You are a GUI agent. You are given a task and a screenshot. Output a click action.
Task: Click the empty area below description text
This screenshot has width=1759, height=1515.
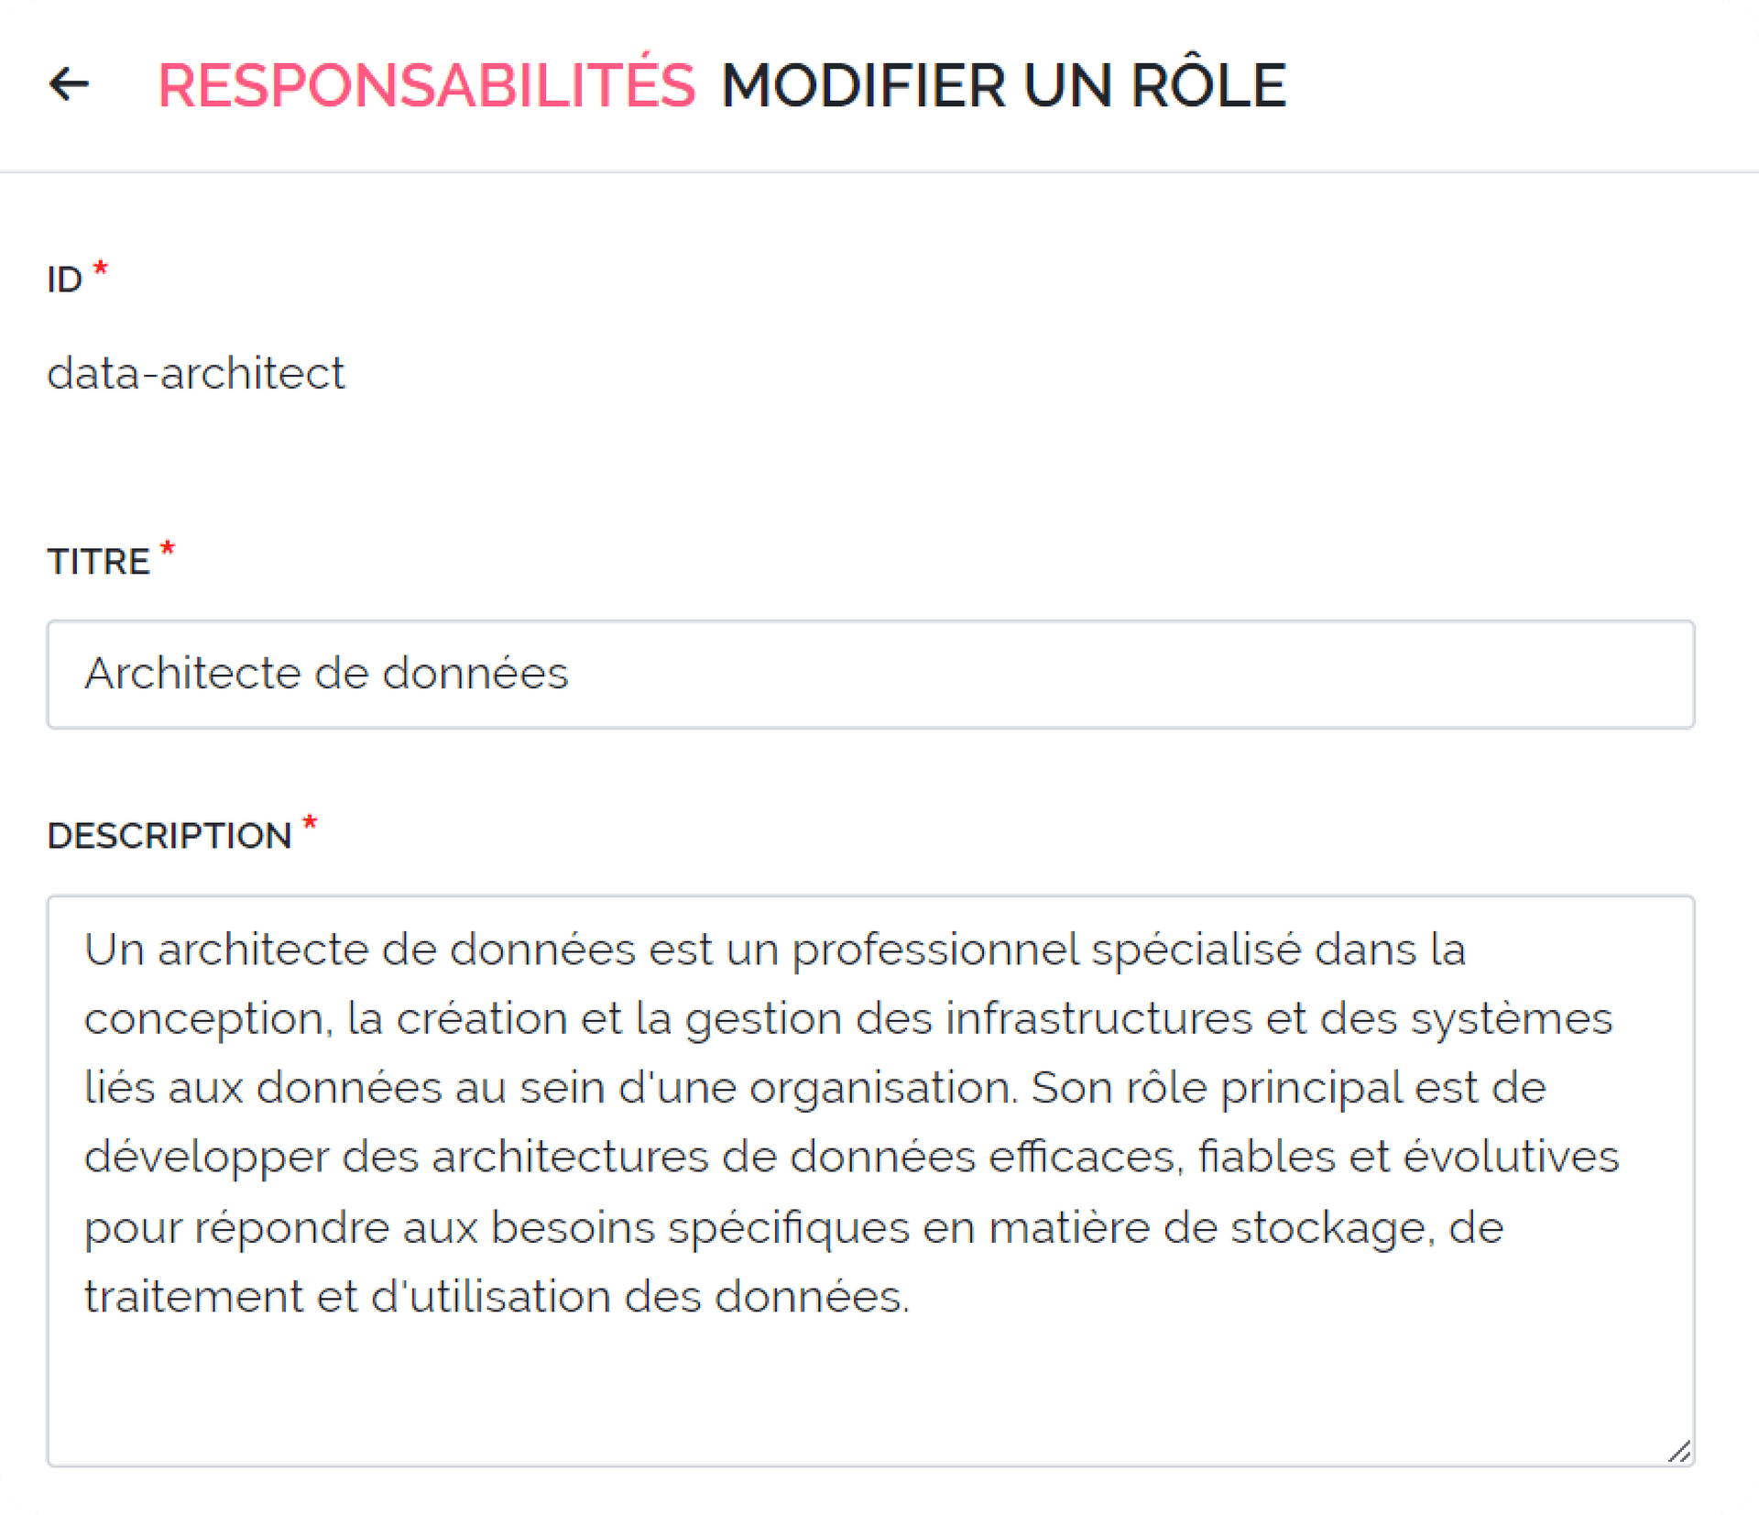click(870, 1384)
